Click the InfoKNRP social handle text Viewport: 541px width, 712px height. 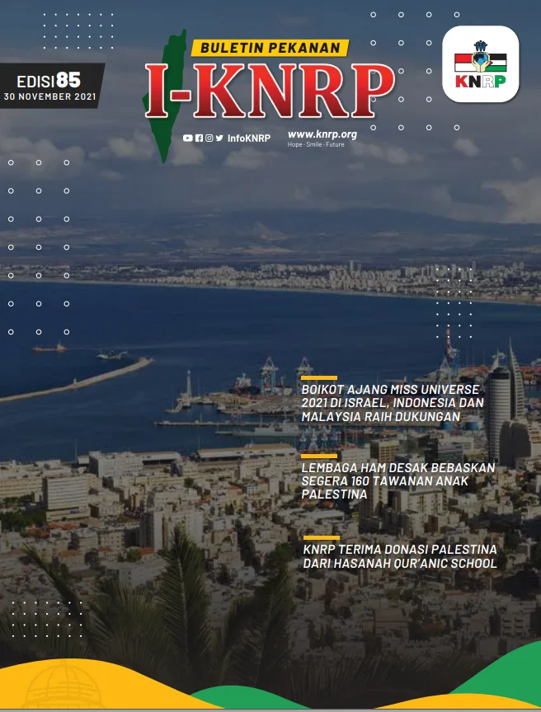pyautogui.click(x=249, y=138)
